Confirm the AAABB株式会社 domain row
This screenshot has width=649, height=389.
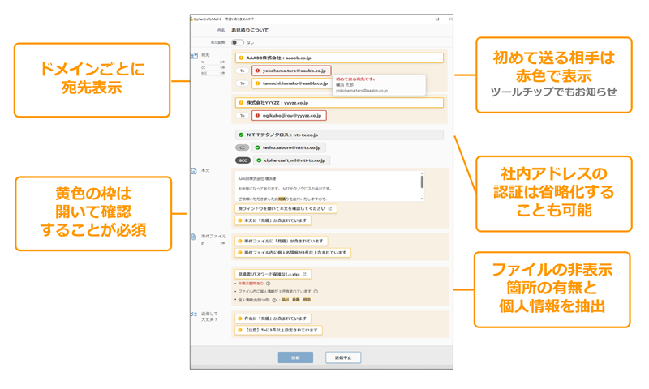[339, 58]
